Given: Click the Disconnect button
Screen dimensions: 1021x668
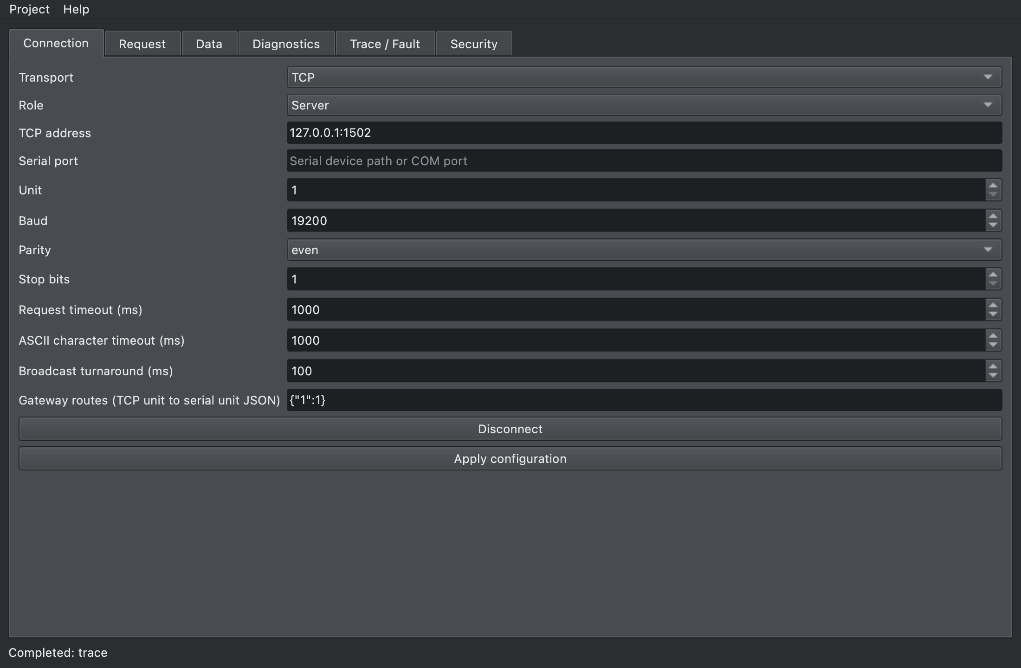Looking at the screenshot, I should [510, 429].
